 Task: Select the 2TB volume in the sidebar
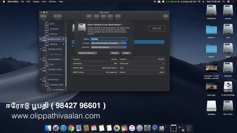tap(51, 64)
